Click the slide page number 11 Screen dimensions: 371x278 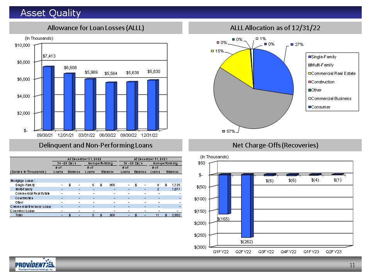[x=352, y=265]
